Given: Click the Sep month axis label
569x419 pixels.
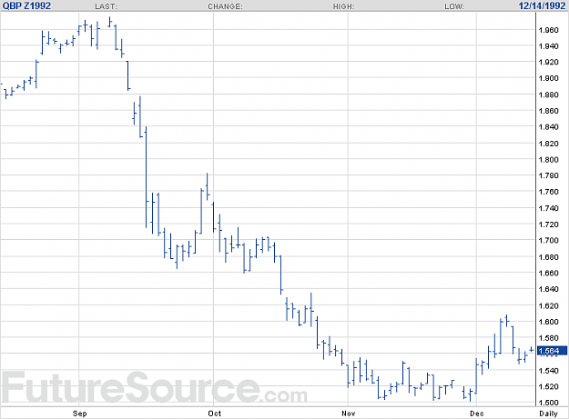Looking at the screenshot, I should (79, 414).
